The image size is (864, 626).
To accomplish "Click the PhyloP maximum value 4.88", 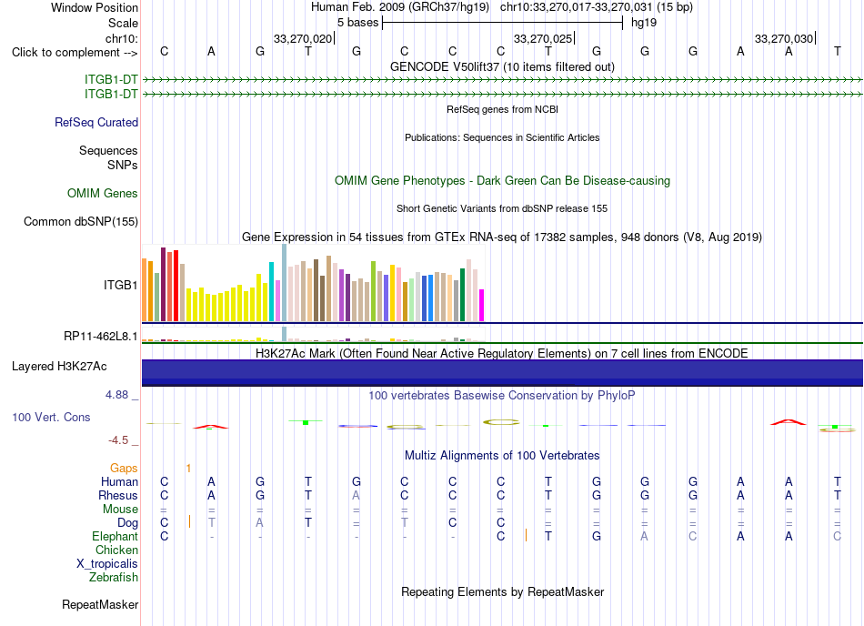I will (x=116, y=395).
